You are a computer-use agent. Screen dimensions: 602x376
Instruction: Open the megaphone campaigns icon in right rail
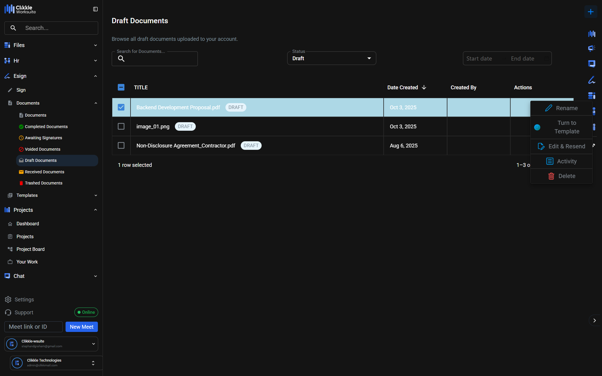pos(591,48)
